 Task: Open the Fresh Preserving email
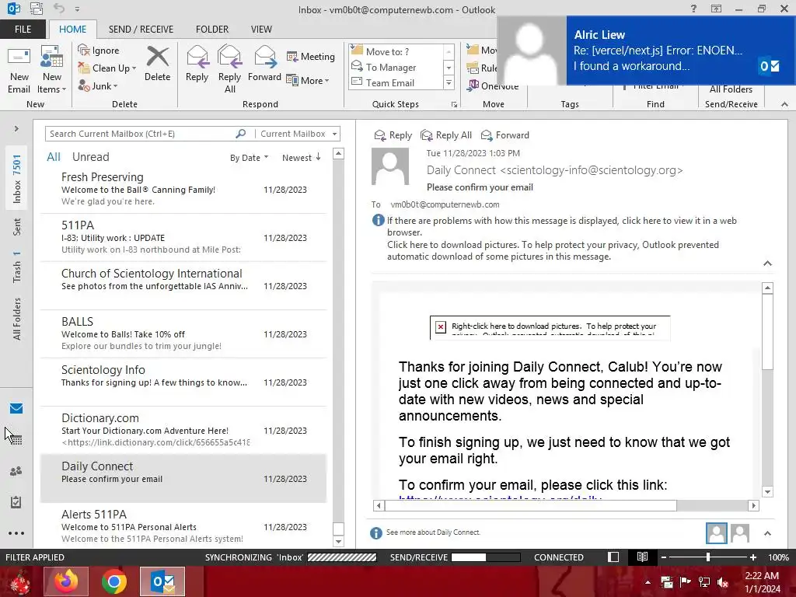(x=183, y=189)
